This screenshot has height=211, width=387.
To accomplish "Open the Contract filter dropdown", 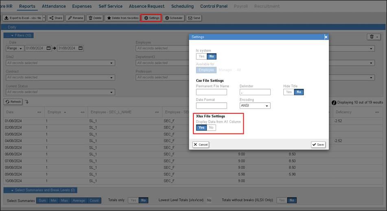I will (60, 77).
